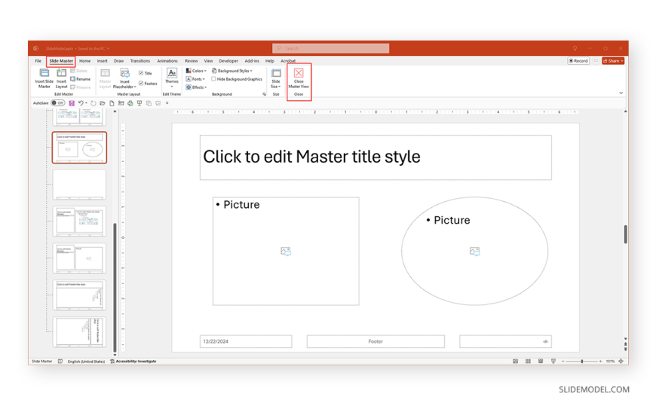Select the two-picture layout thumbnail highlighted in red
The width and height of the screenshot is (656, 406).
point(79,148)
